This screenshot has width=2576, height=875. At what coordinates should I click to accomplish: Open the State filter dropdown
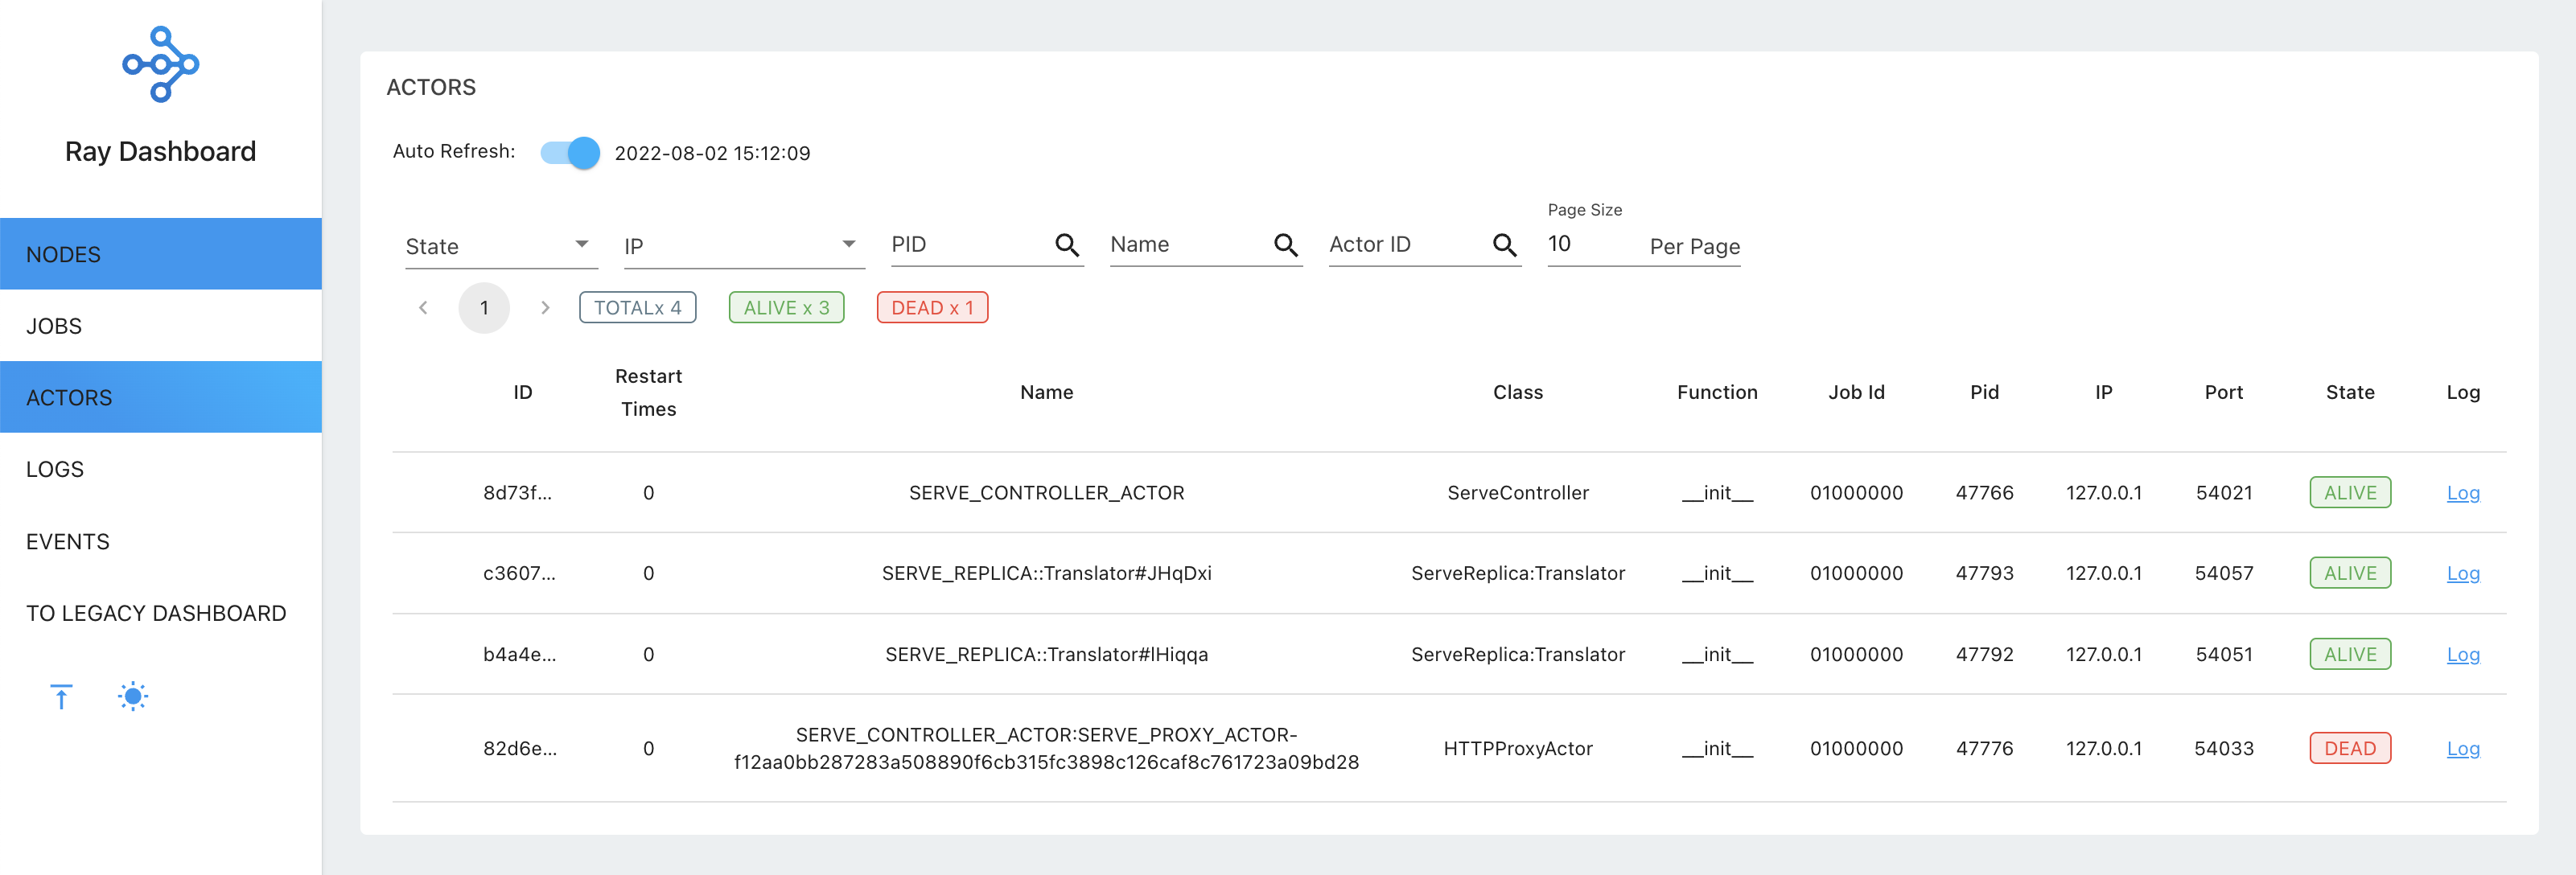500,246
